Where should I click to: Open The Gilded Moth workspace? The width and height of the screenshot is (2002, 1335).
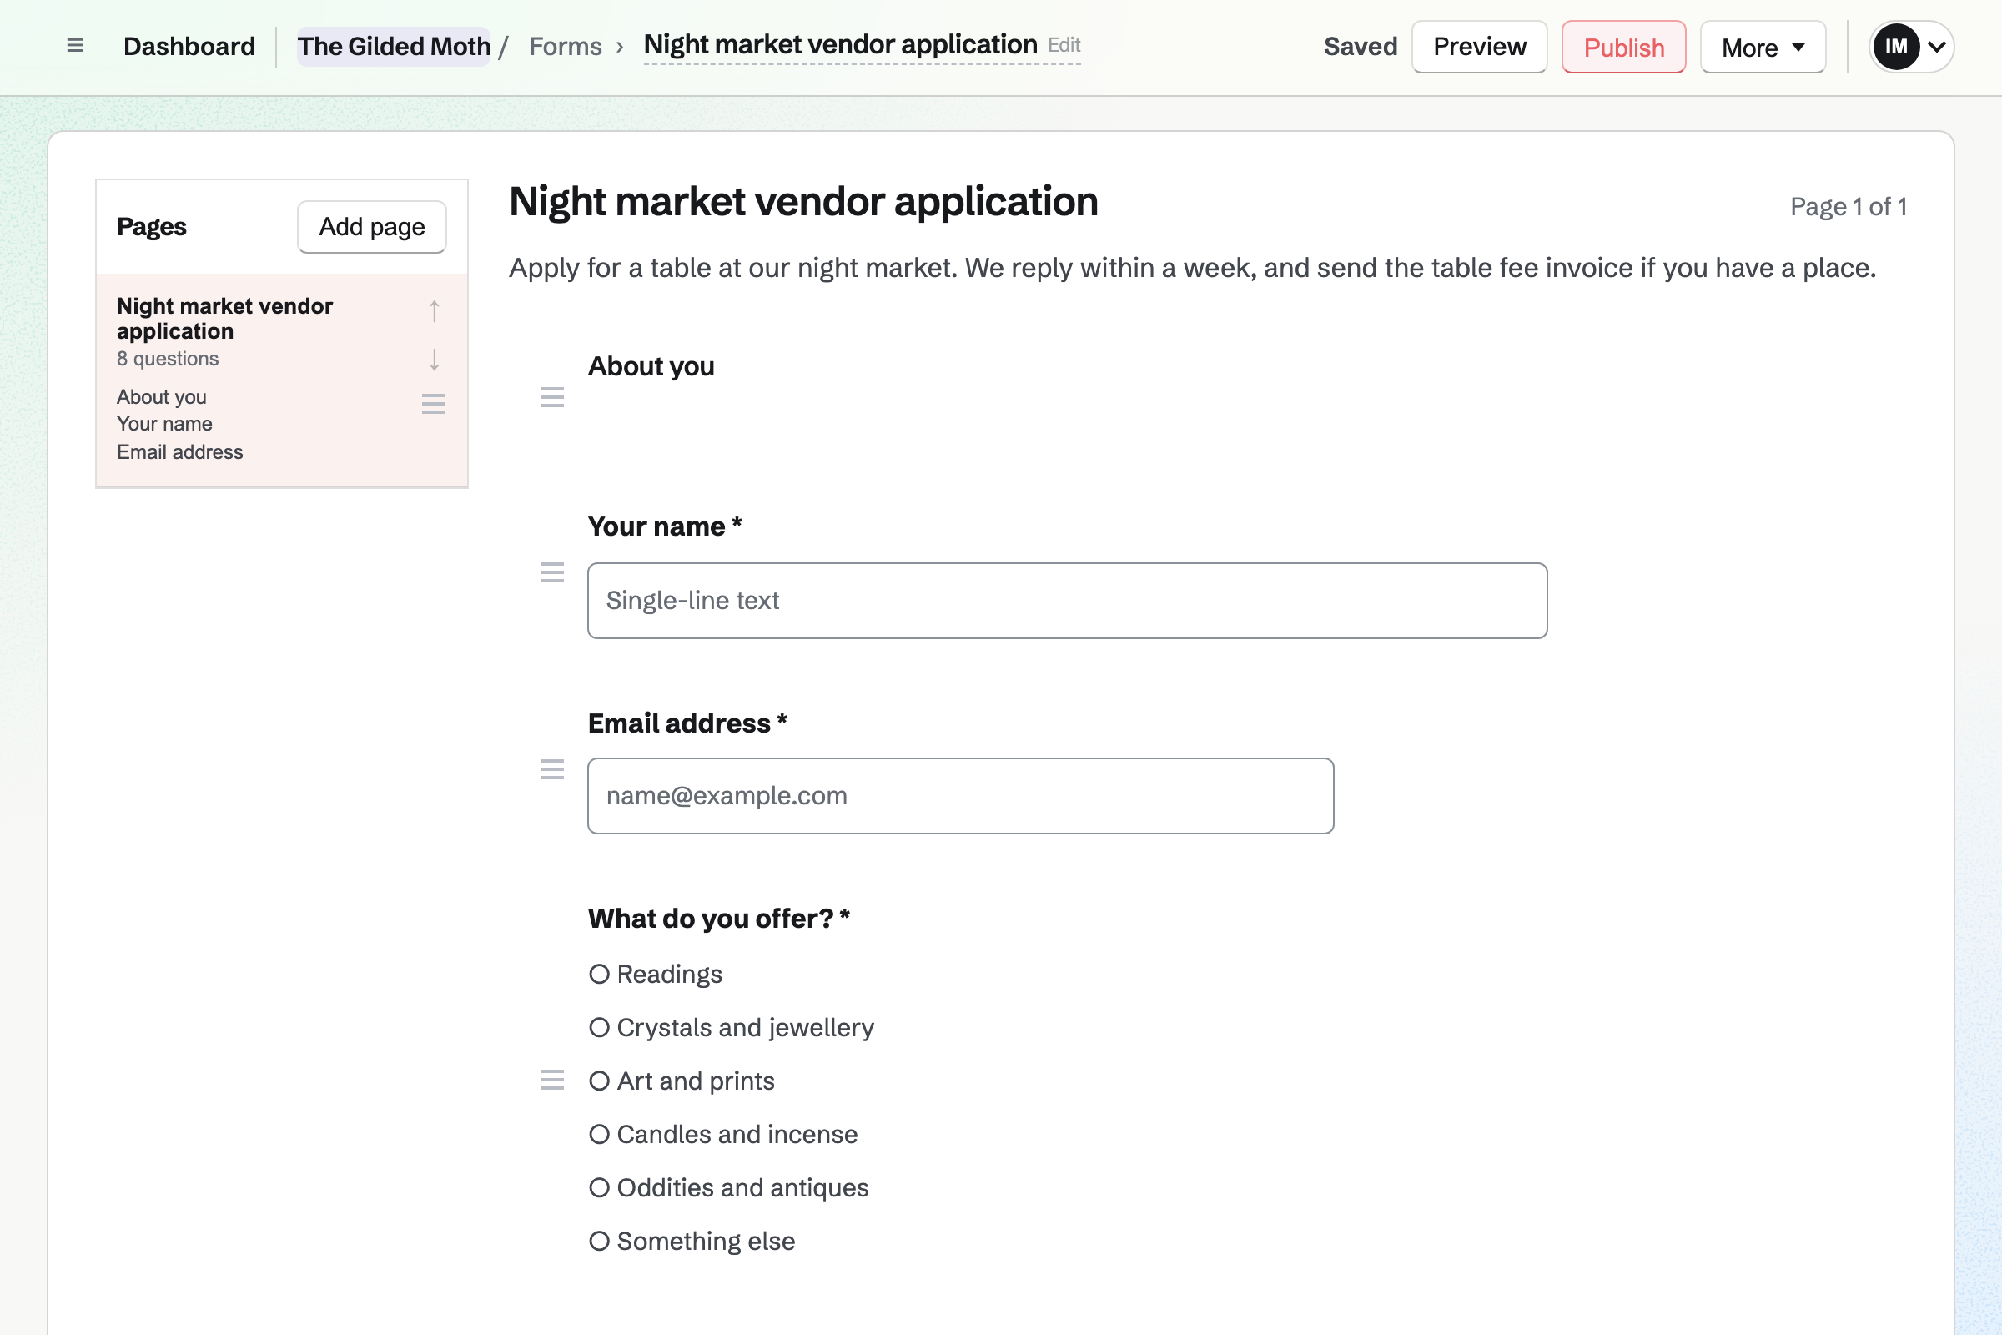point(393,46)
